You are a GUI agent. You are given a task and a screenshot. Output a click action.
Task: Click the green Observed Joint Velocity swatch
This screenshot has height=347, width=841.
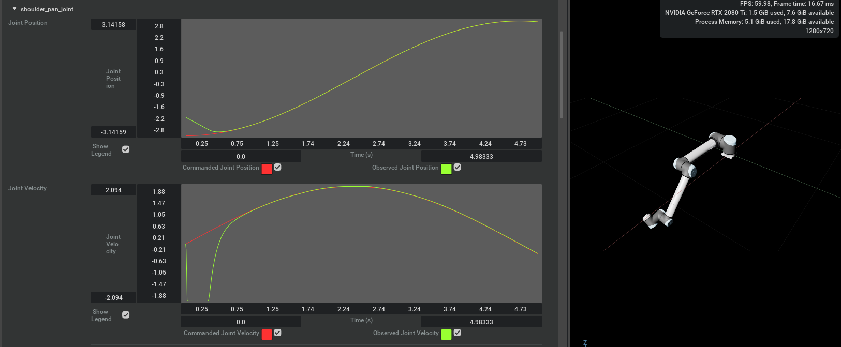(446, 335)
